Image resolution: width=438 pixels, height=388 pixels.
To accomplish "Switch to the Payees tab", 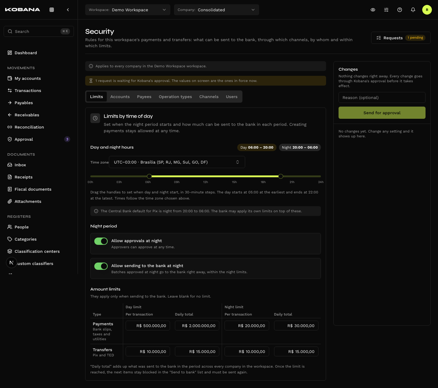I will click(x=144, y=97).
